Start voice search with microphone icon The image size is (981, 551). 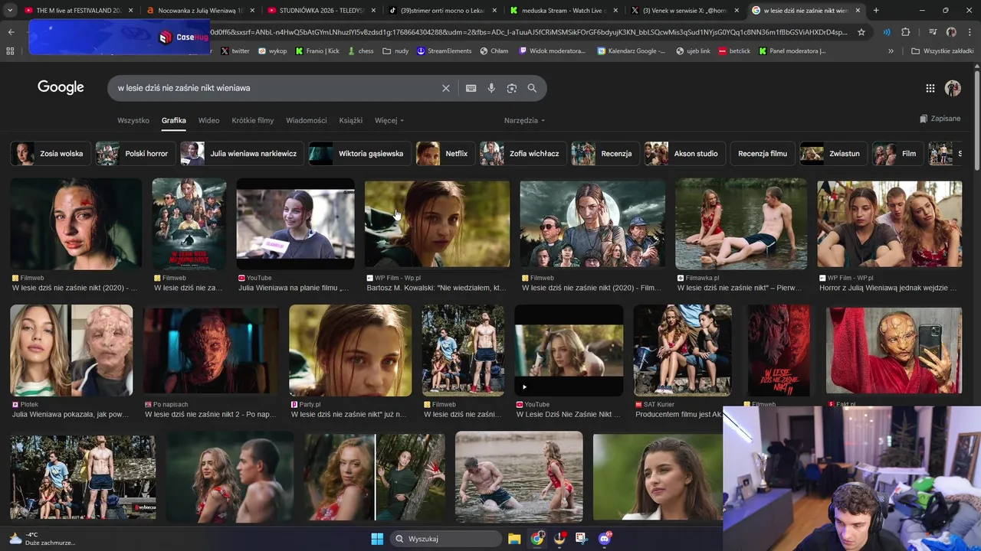tap(491, 88)
